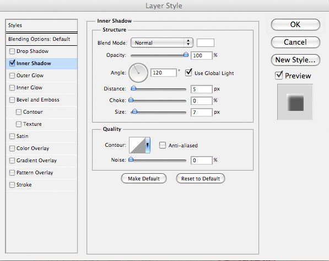Click the Angle dial control
The height and width of the screenshot is (261, 329).
pyautogui.click(x=138, y=73)
